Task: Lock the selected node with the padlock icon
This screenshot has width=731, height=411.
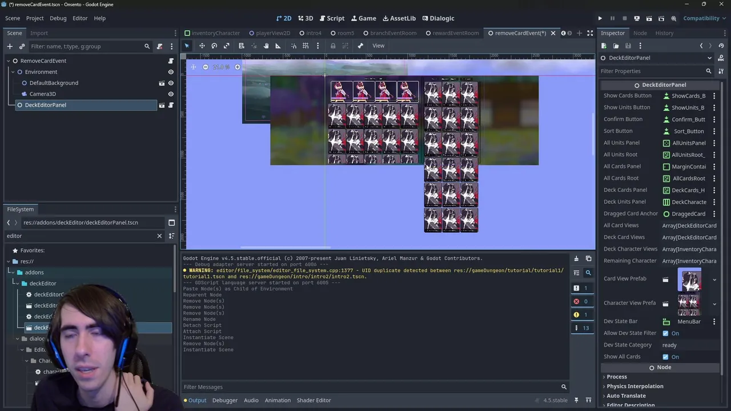Action: pos(333,46)
